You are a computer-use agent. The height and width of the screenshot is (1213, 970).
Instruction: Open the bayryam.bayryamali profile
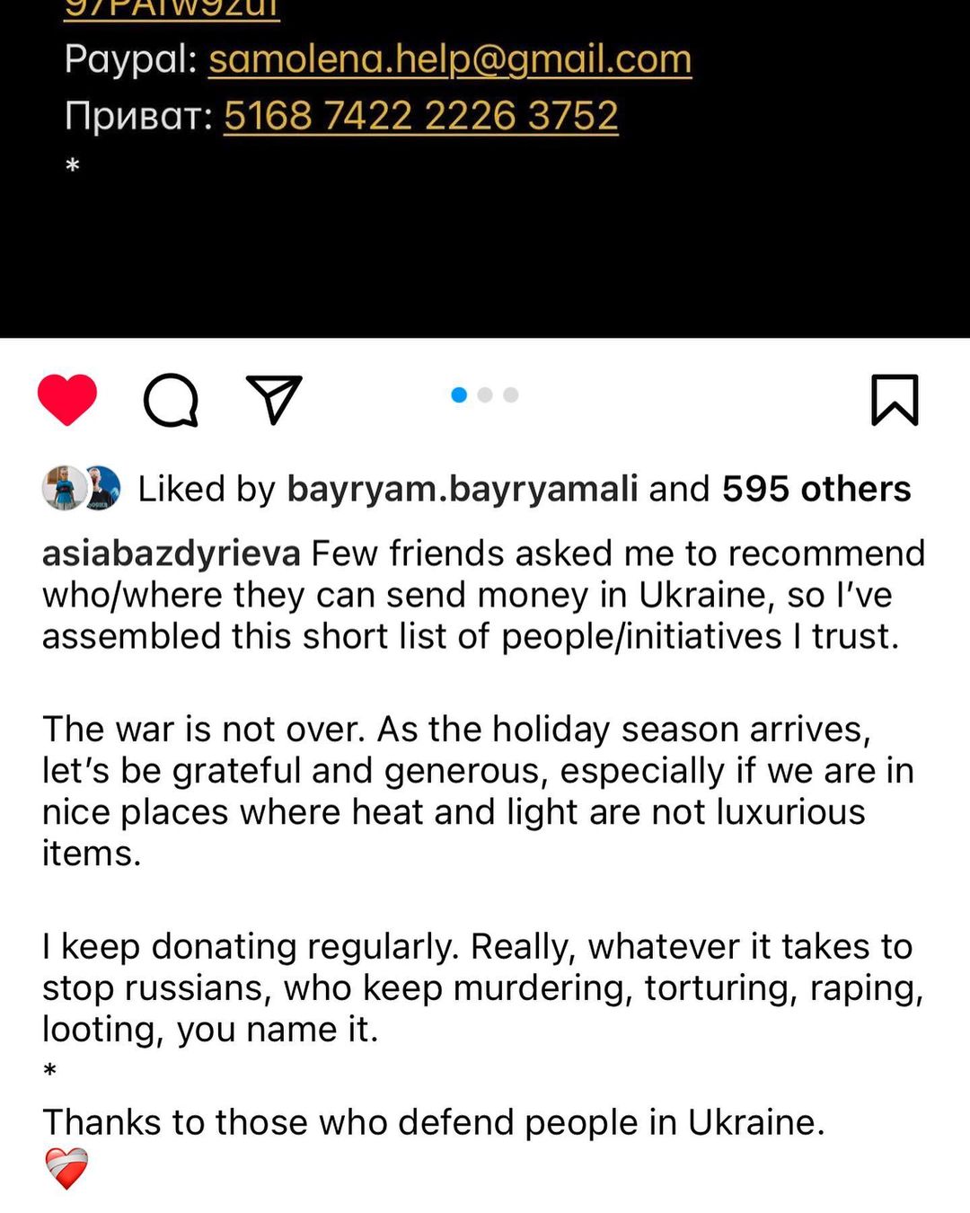tap(462, 489)
